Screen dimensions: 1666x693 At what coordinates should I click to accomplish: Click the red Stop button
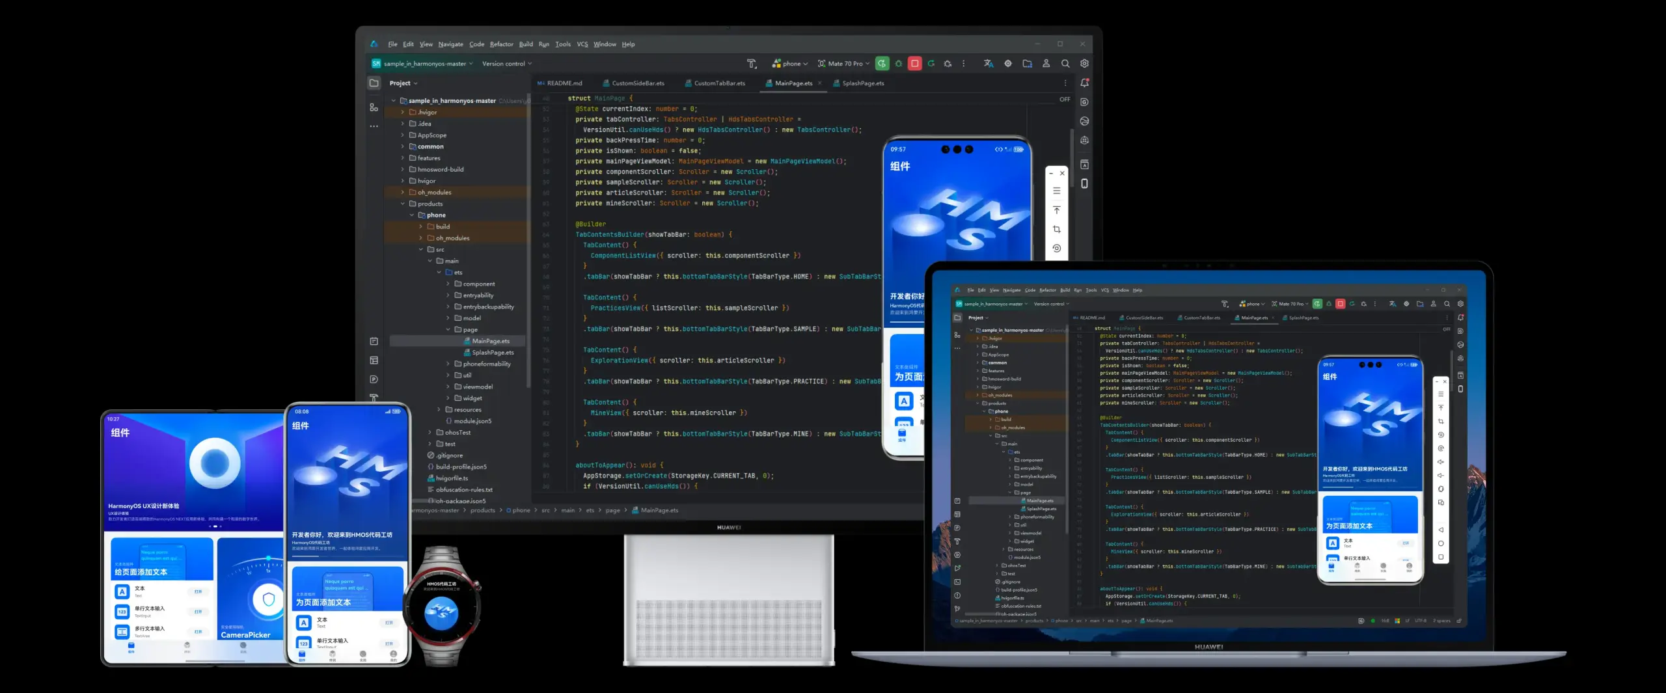[x=915, y=64]
